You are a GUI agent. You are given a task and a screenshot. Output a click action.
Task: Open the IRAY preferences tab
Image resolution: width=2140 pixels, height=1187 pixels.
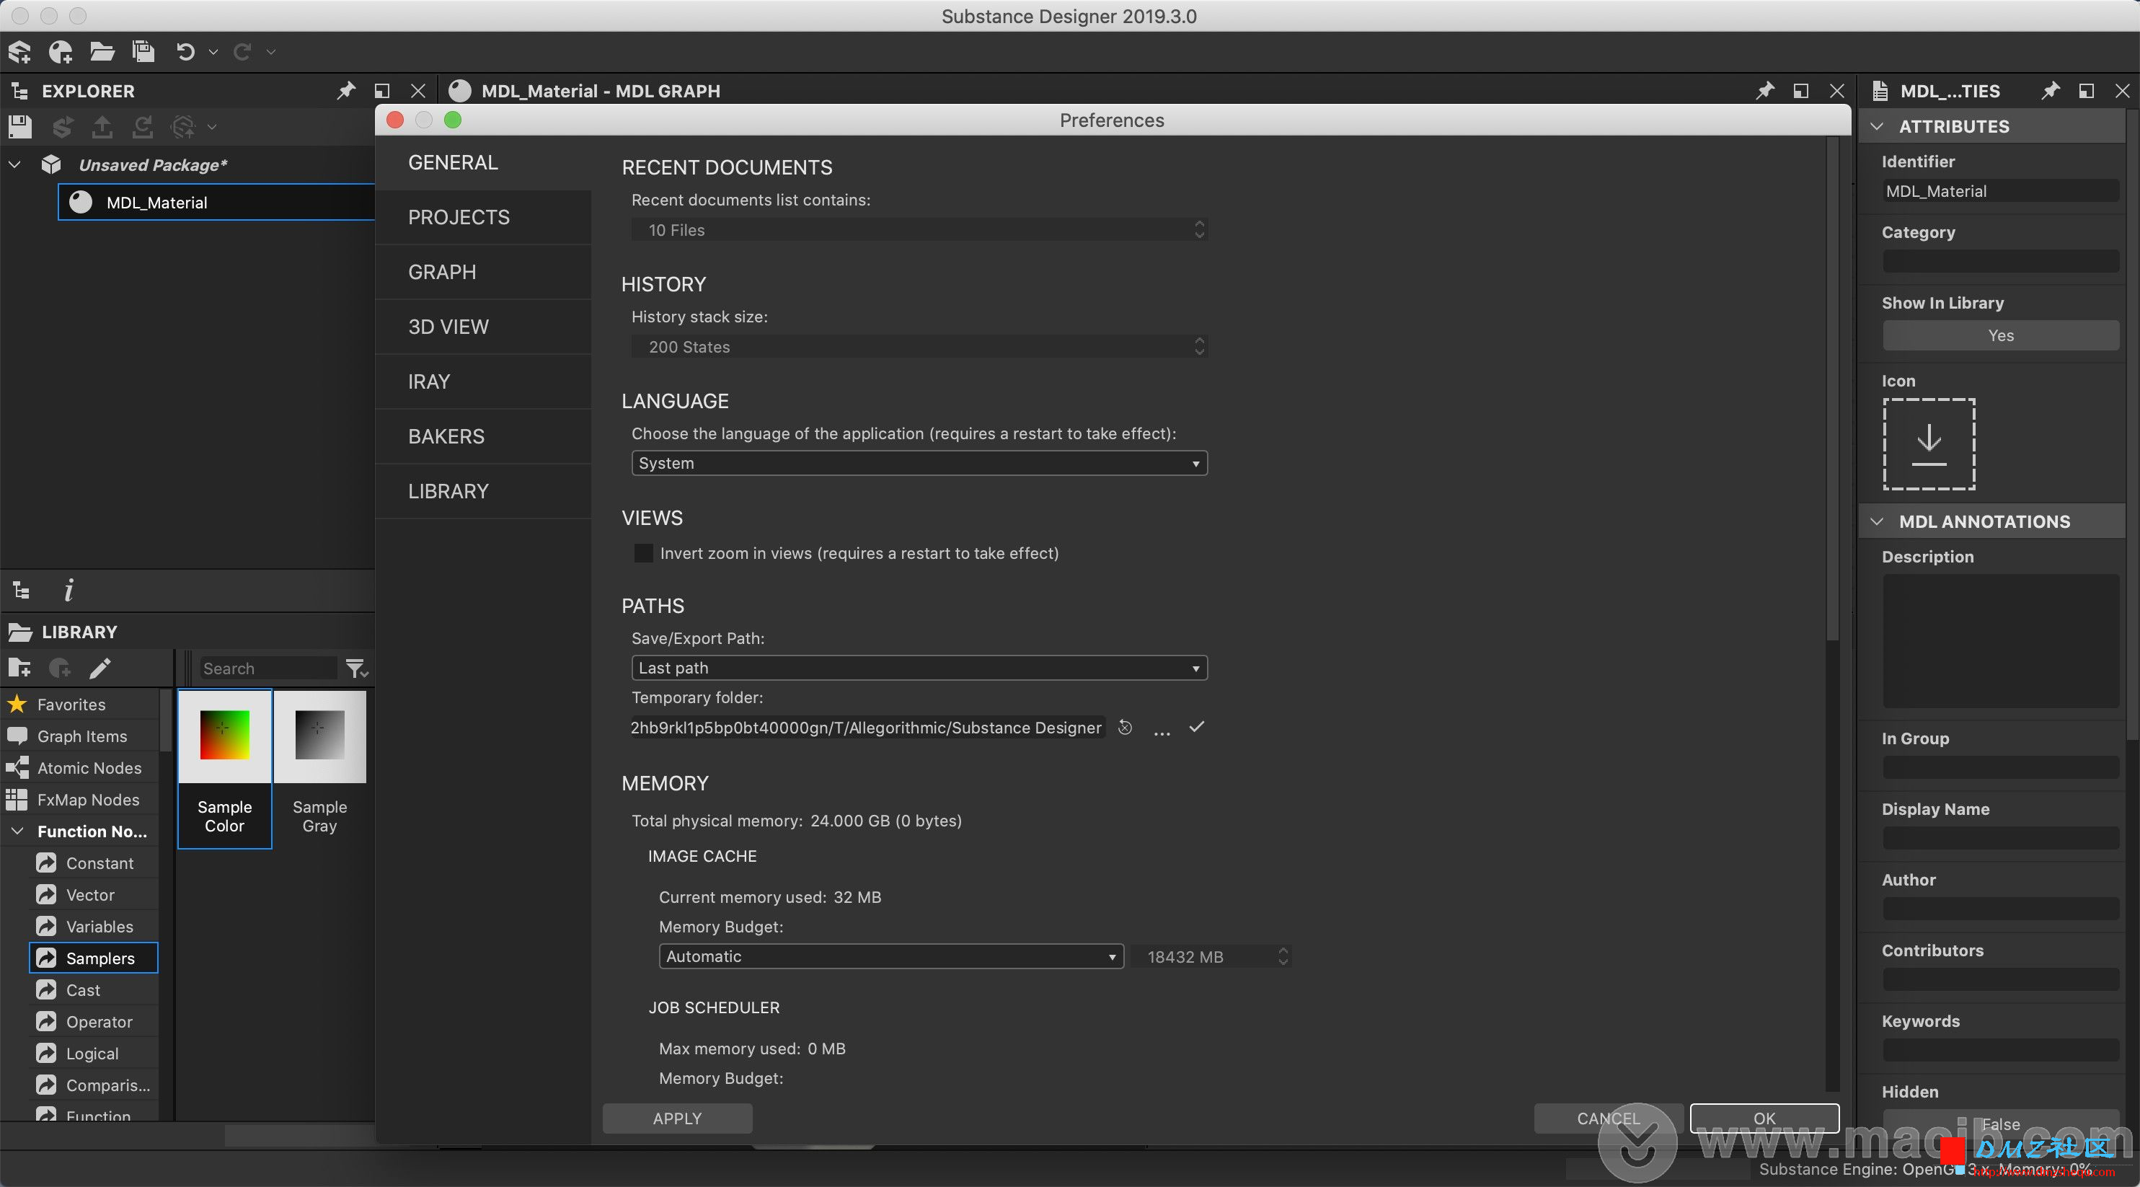[482, 382]
